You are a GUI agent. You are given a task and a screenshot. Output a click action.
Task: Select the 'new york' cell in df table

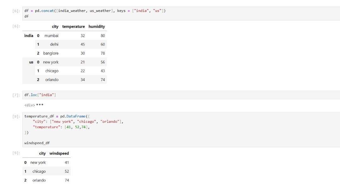click(51, 62)
